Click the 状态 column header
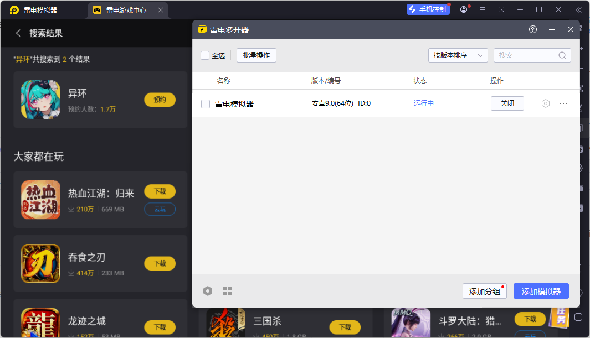Screen dimensions: 590x338 [420, 81]
